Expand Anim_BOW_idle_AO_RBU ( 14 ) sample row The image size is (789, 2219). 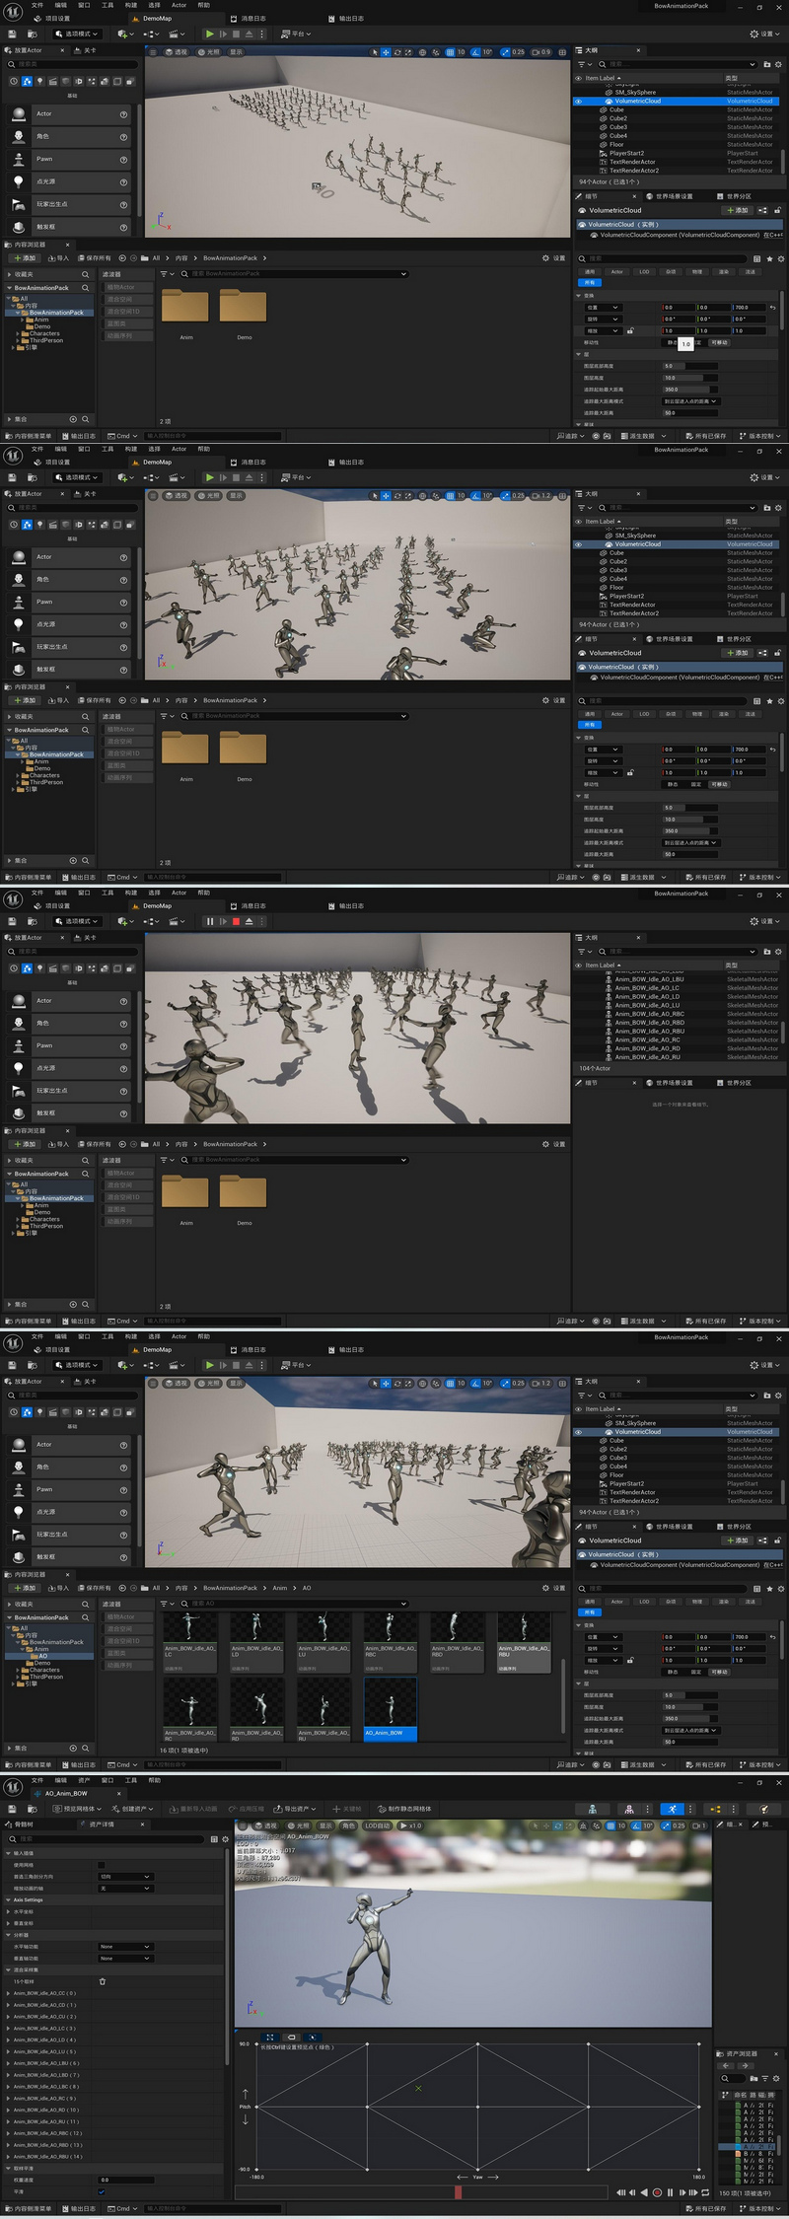tap(9, 2156)
